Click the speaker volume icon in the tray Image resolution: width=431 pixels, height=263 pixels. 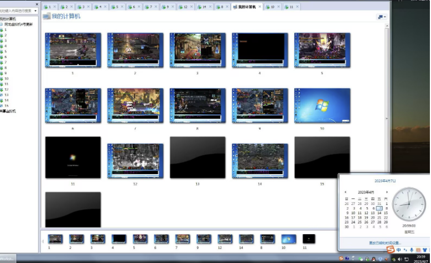400,259
